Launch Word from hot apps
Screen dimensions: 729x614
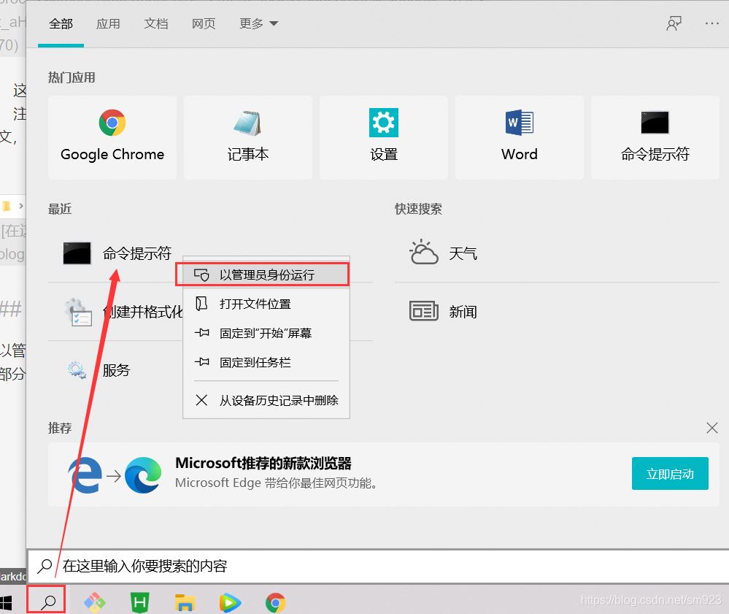(519, 137)
